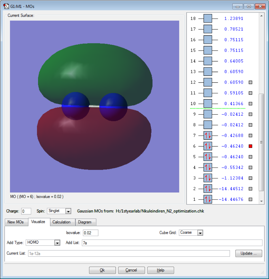
Task: Select orbital 2 paired-electron box
Action: click(208, 188)
